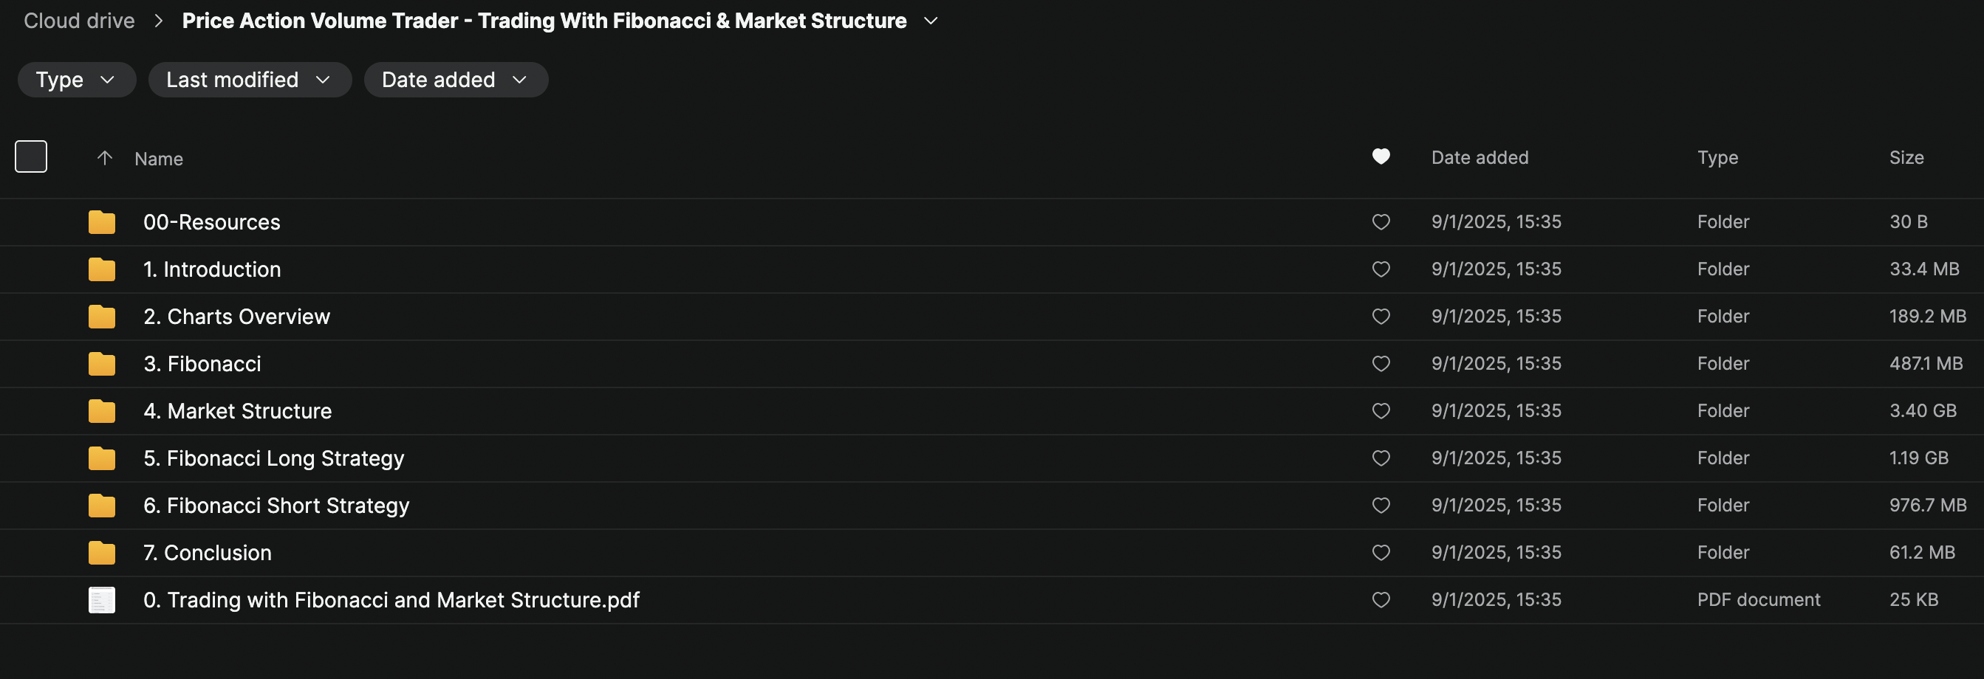Click the PDF document icon

click(x=101, y=600)
